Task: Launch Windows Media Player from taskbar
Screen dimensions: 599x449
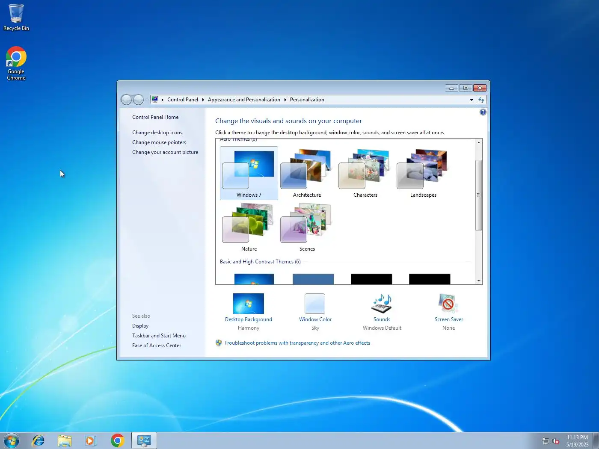Action: pyautogui.click(x=91, y=440)
